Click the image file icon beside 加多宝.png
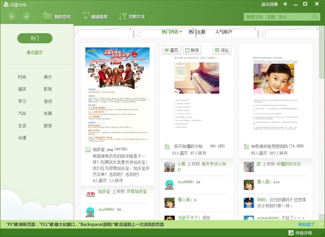325x237 pixels. (88, 150)
